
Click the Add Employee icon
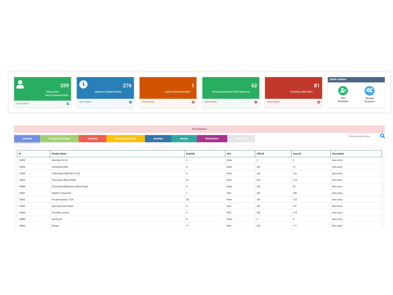[x=343, y=90]
